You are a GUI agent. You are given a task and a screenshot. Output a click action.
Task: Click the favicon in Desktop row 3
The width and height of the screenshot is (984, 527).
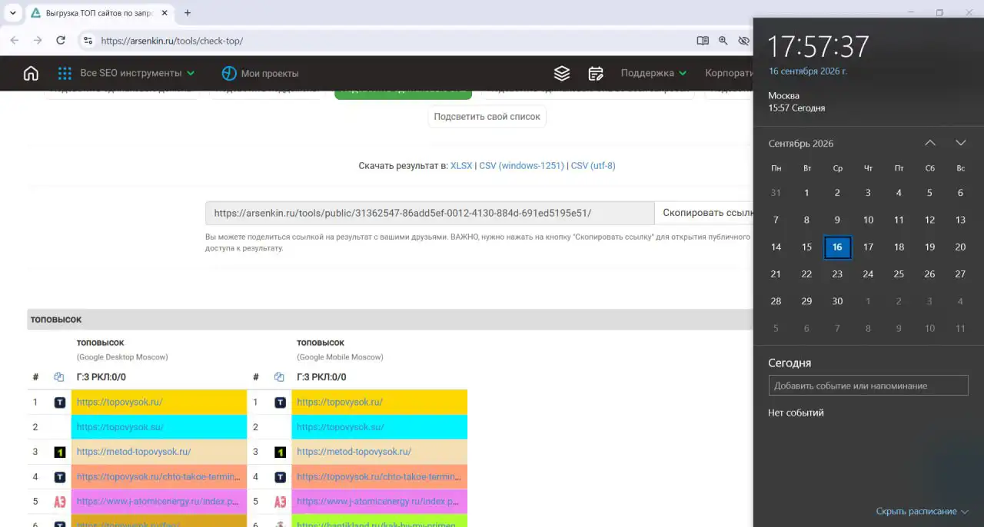point(60,452)
